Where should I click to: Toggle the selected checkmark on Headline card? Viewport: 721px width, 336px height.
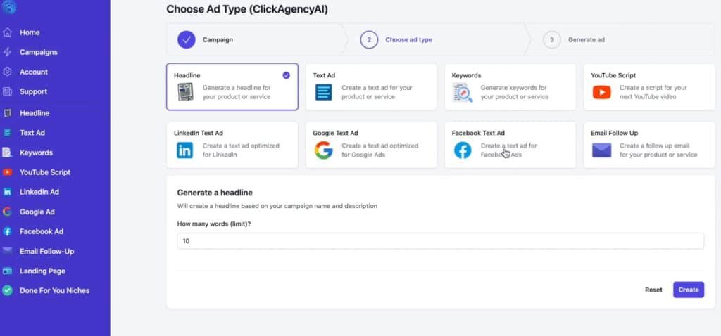286,75
